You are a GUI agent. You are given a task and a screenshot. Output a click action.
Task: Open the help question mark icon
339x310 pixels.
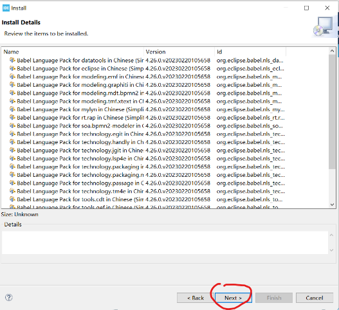click(8, 298)
